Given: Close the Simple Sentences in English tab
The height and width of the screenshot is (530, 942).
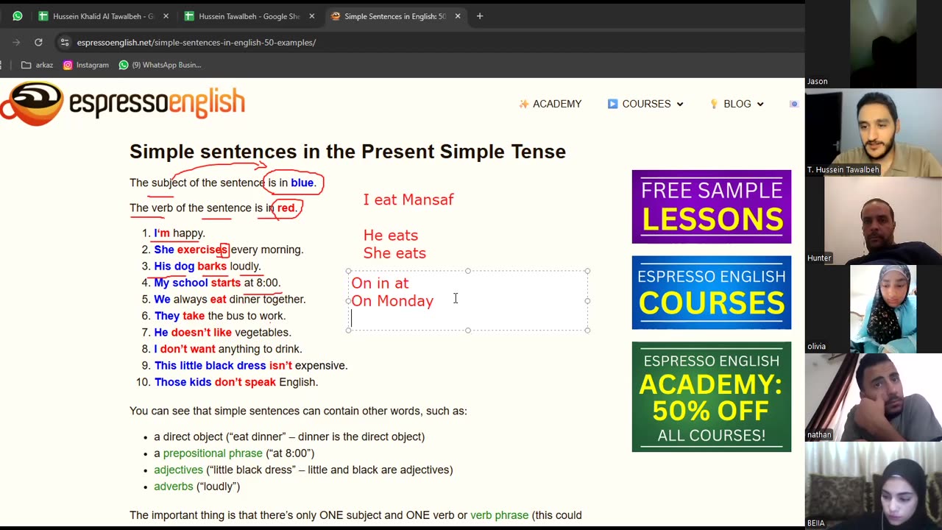Looking at the screenshot, I should click(x=457, y=16).
